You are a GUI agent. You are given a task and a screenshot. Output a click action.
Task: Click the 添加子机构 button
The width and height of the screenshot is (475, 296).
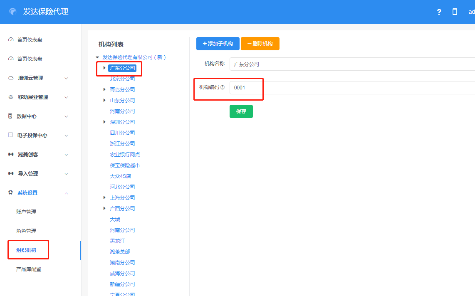pyautogui.click(x=218, y=44)
